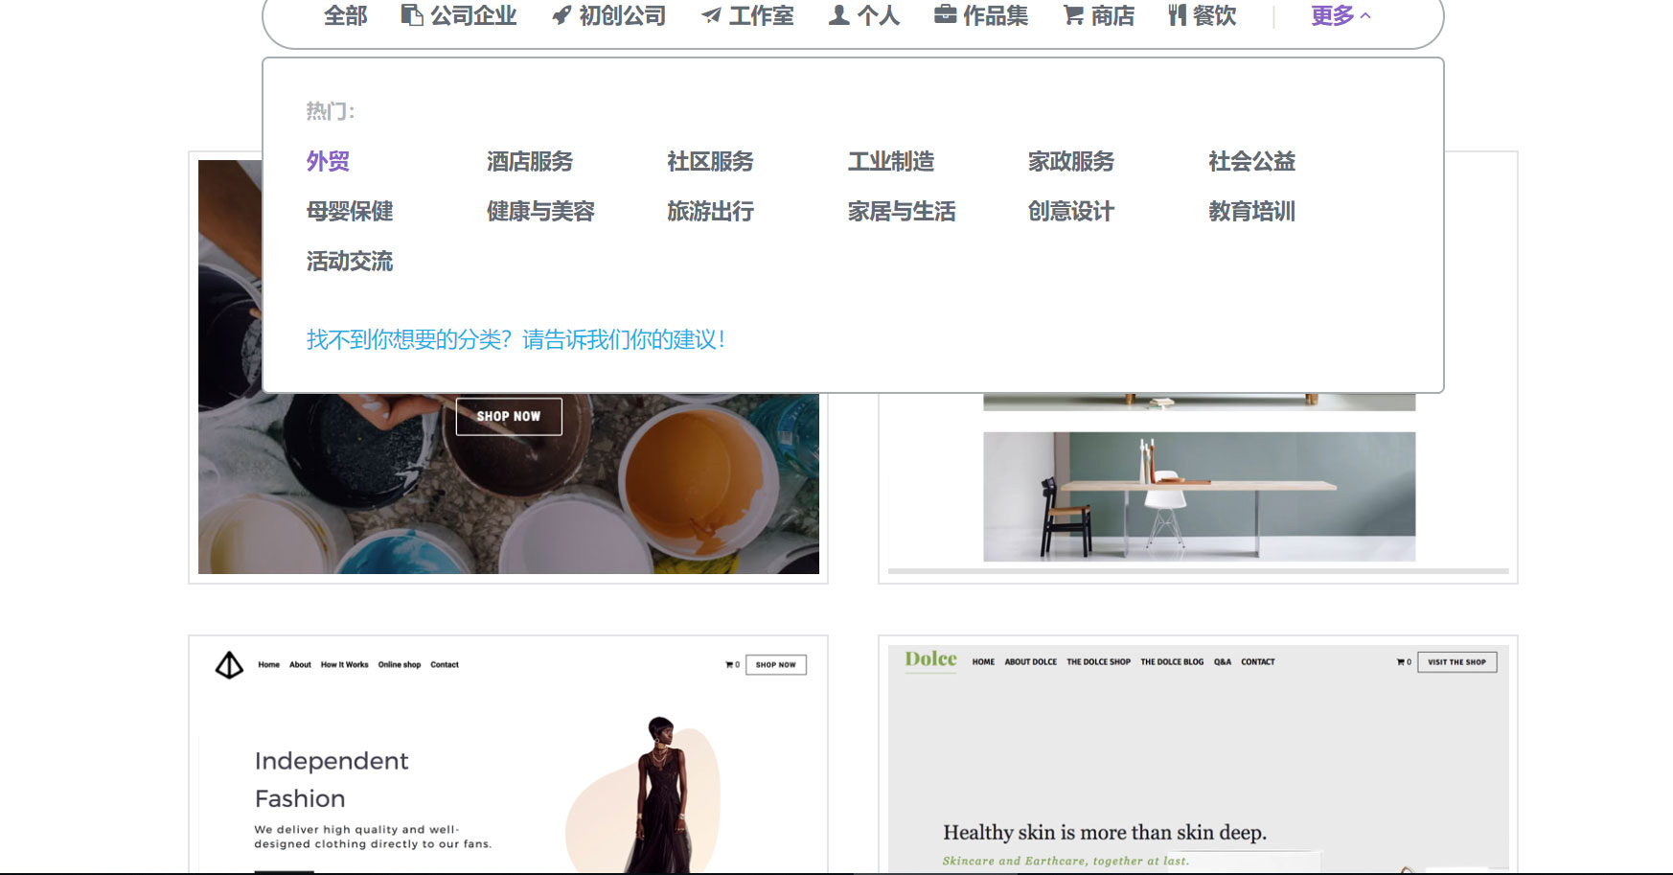Select the 活动交流 category
The height and width of the screenshot is (875, 1673).
(x=350, y=261)
